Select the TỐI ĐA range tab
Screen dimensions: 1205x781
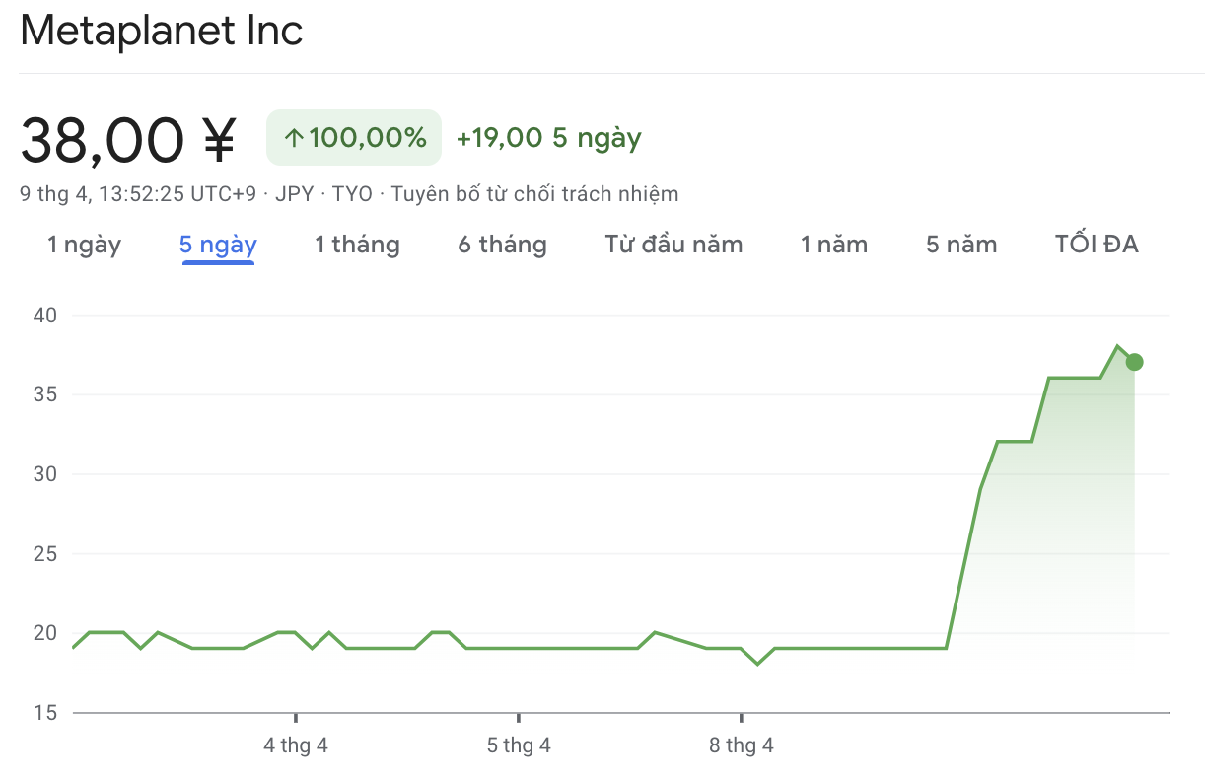click(1097, 245)
